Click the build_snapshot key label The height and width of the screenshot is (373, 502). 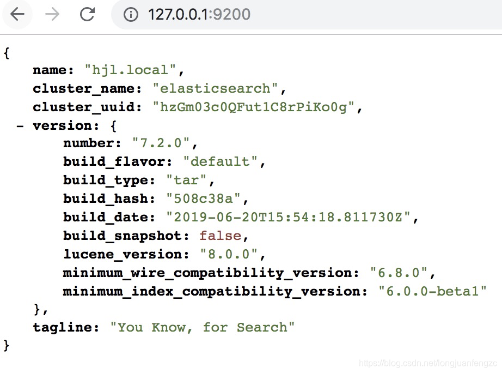[126, 236]
